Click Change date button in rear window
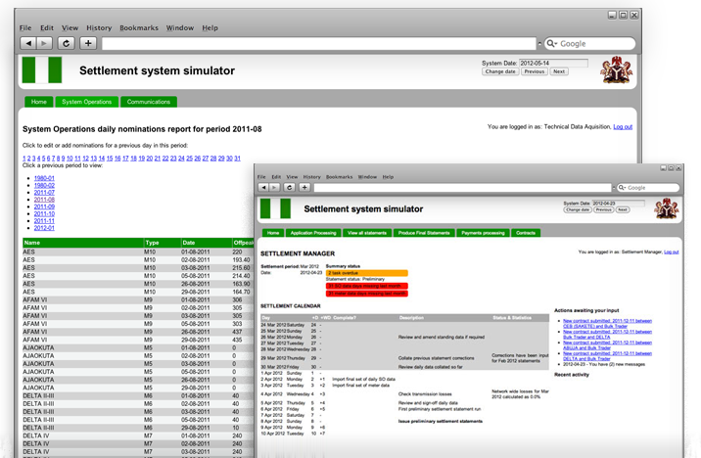The width and height of the screenshot is (701, 458). 500,71
